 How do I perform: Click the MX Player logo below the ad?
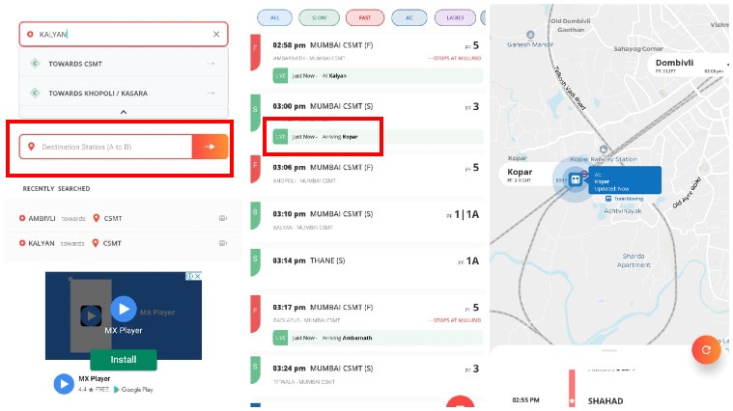coord(64,384)
